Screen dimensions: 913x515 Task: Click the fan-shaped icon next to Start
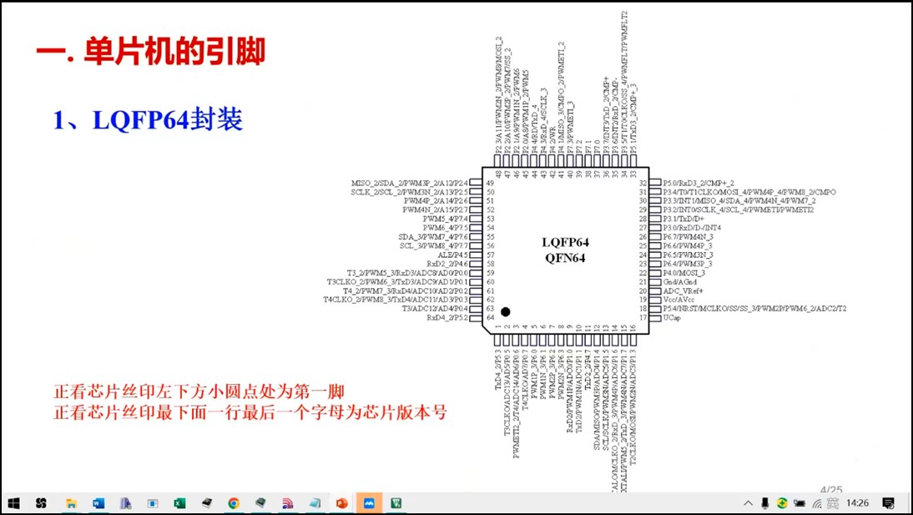[x=41, y=503]
